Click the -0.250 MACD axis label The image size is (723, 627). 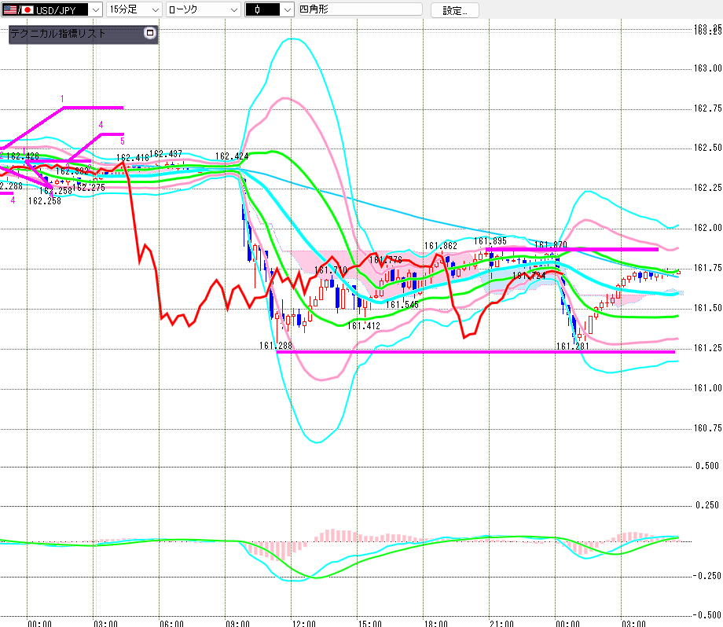(706, 576)
